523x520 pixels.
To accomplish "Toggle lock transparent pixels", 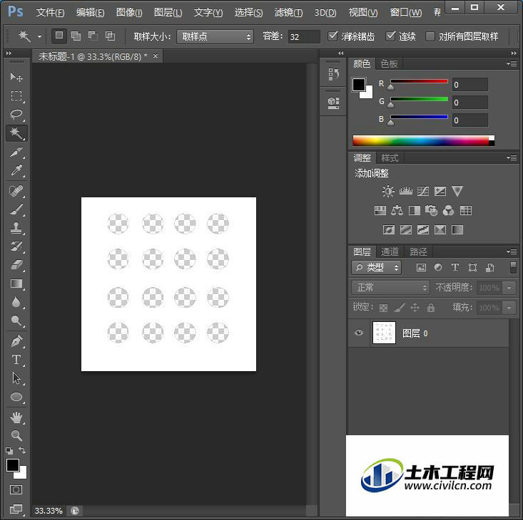I will pyautogui.click(x=383, y=308).
